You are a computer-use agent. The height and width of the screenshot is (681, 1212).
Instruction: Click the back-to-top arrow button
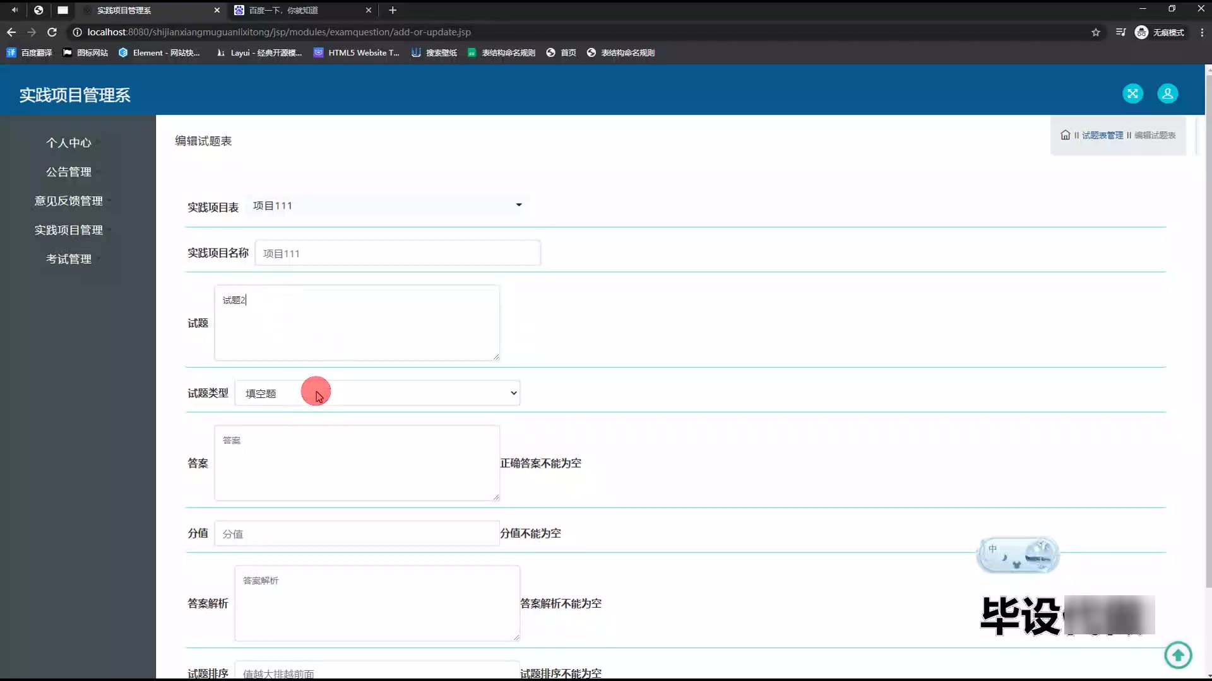click(1178, 655)
